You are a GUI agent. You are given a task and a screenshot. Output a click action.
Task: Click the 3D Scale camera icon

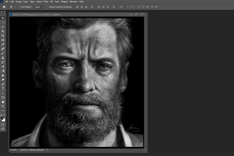156,7
